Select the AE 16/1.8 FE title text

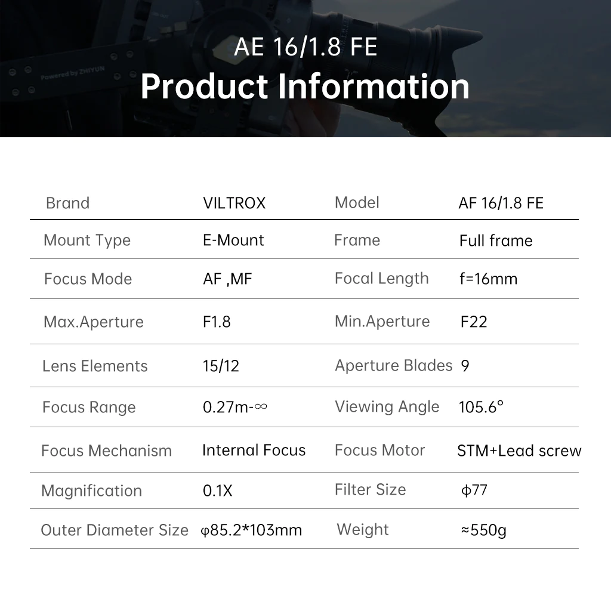[x=305, y=47]
